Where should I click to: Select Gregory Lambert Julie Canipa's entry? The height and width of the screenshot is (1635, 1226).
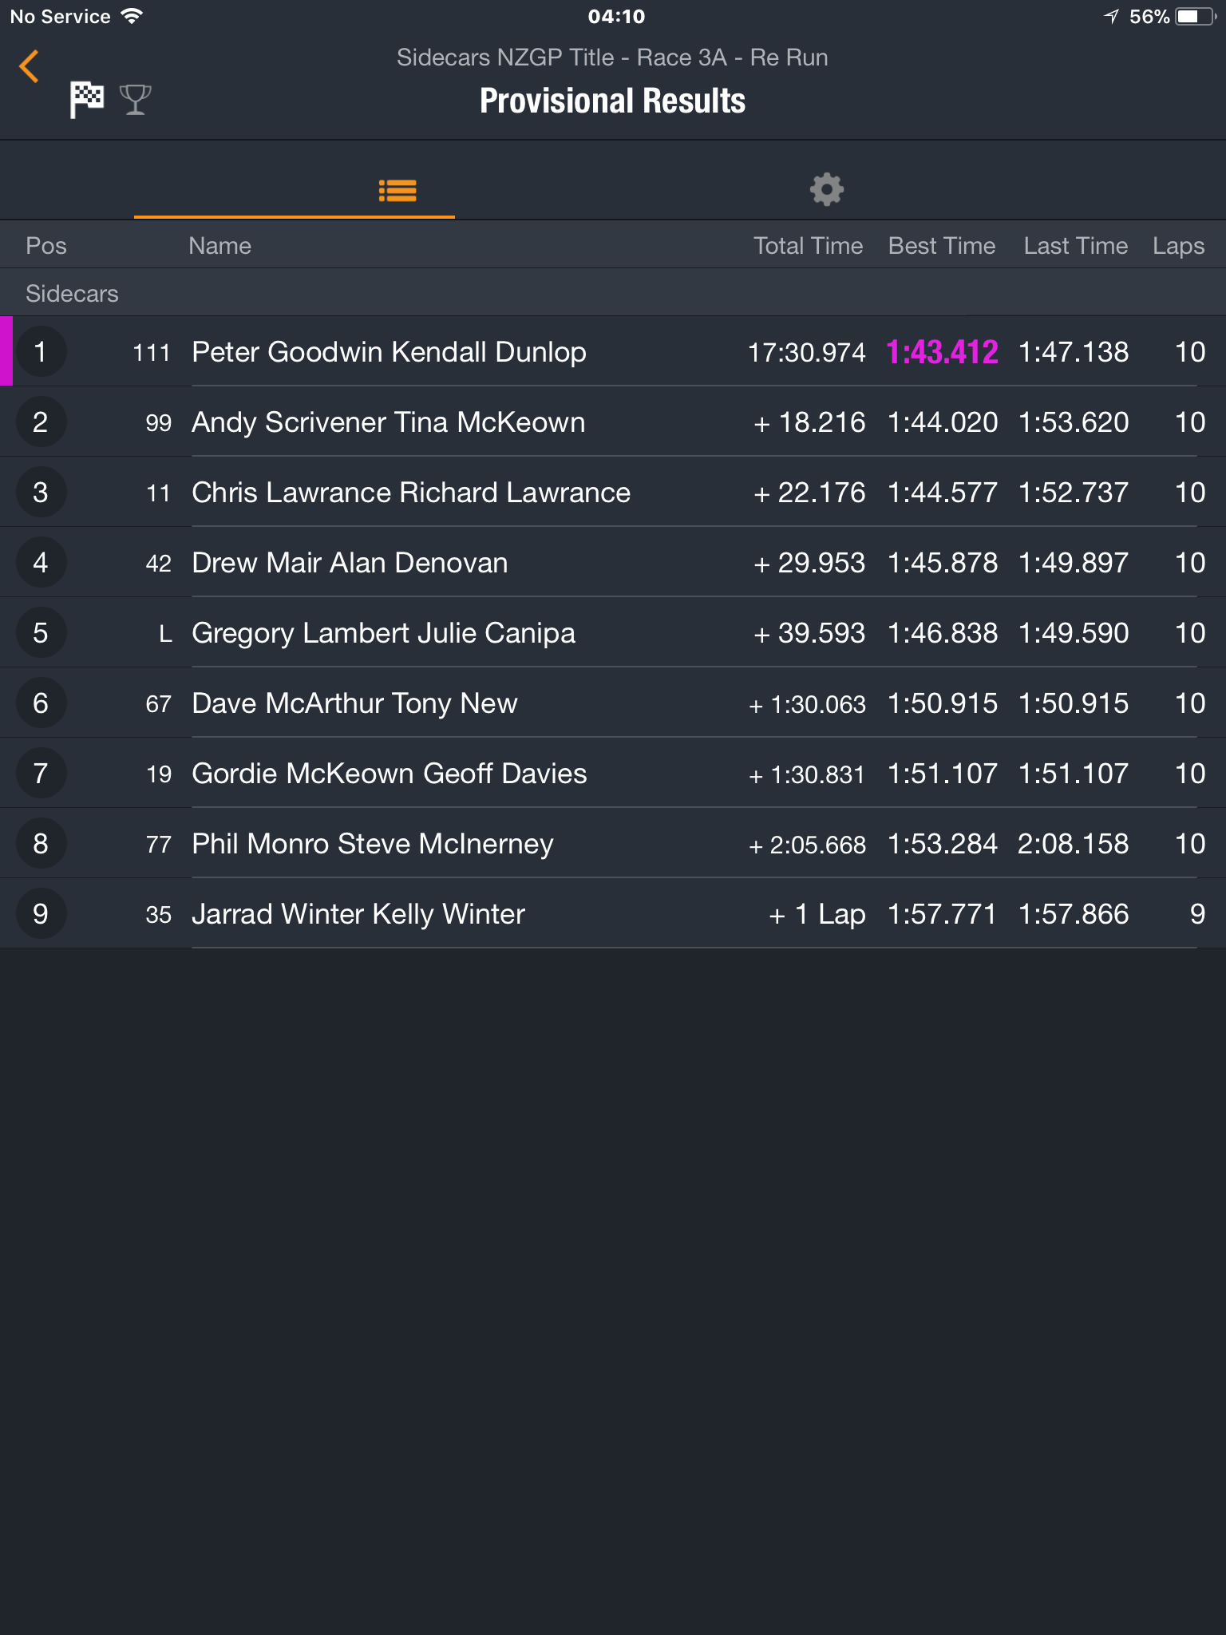(x=613, y=633)
